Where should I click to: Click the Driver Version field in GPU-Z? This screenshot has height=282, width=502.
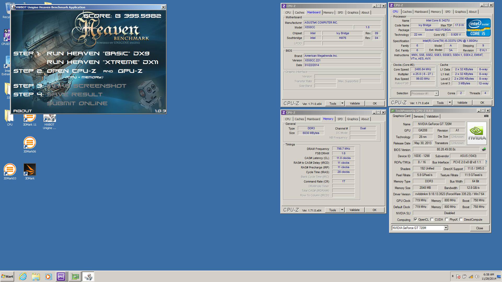[x=449, y=194]
